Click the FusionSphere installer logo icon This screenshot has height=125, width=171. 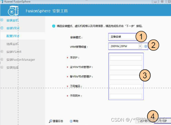(x=13, y=11)
